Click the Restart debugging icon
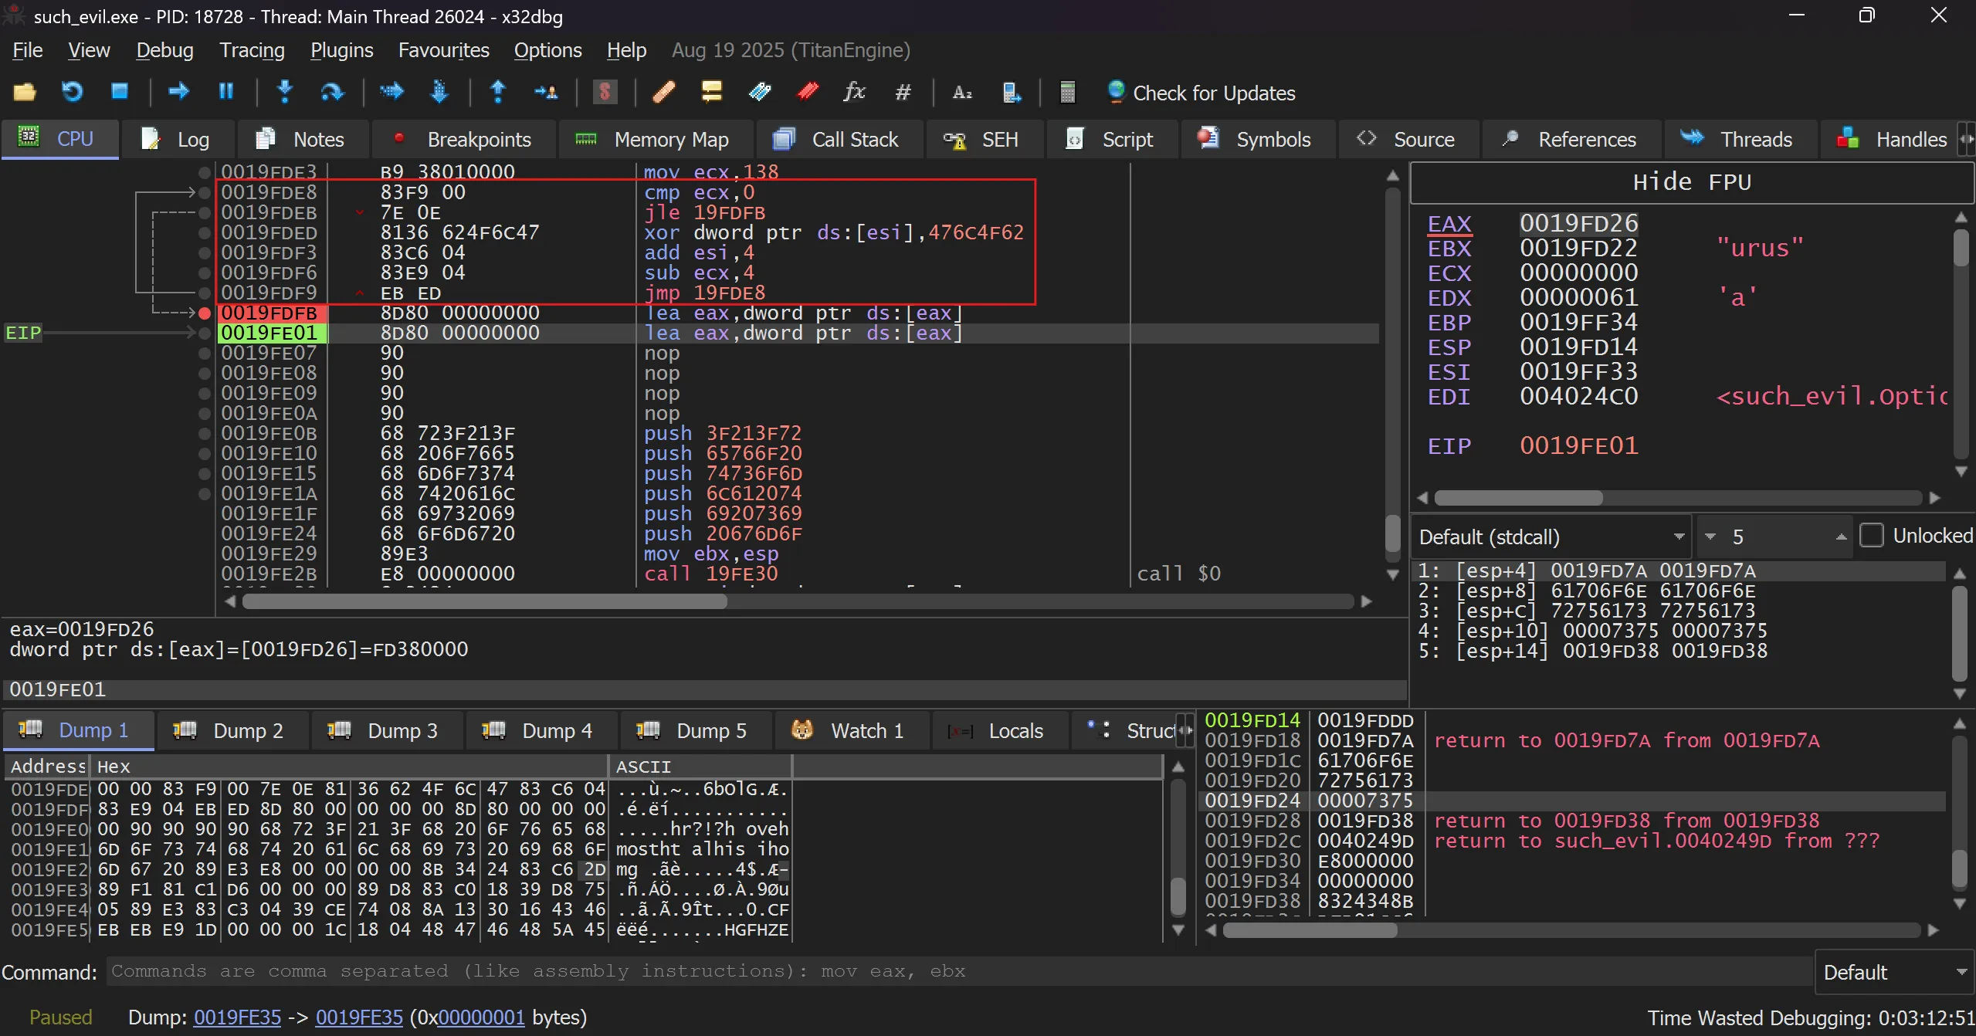 click(x=72, y=92)
